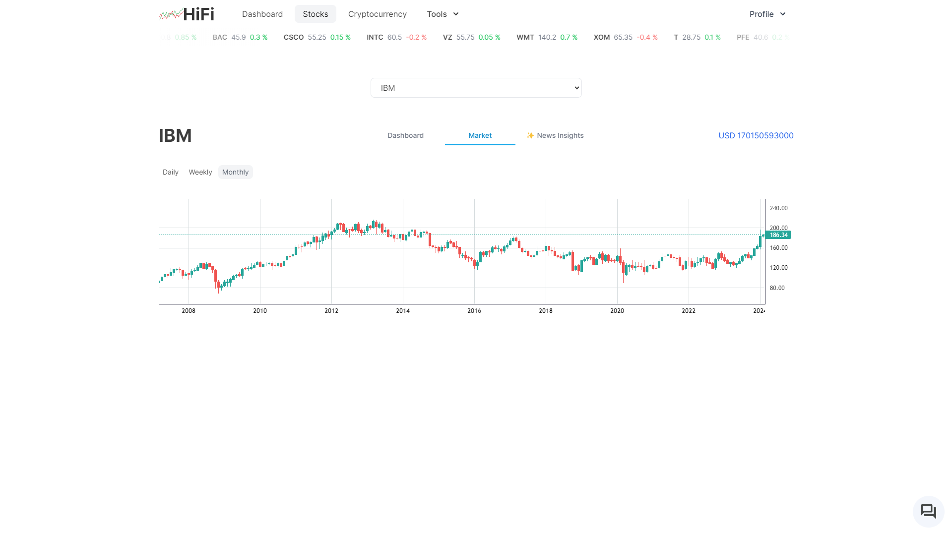Screen dimensions: 952x535
Task: Click the USD 170150593000 market cap link
Action: click(756, 135)
